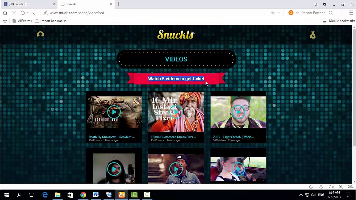Open Mobile bookmarks

pos(339,21)
